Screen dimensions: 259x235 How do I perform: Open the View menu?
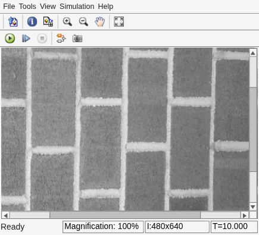click(x=48, y=7)
